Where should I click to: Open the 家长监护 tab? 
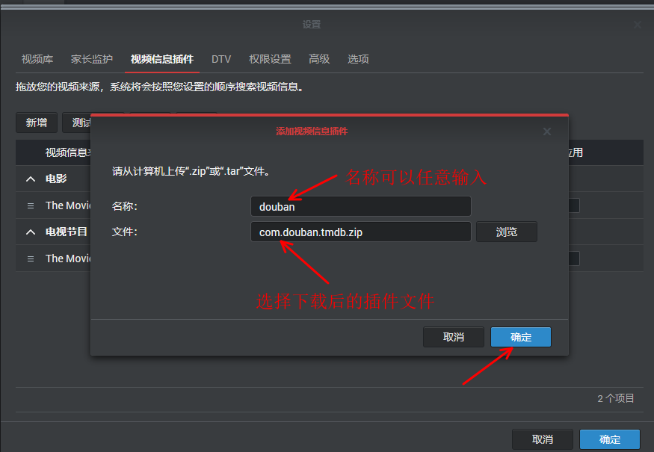[92, 59]
